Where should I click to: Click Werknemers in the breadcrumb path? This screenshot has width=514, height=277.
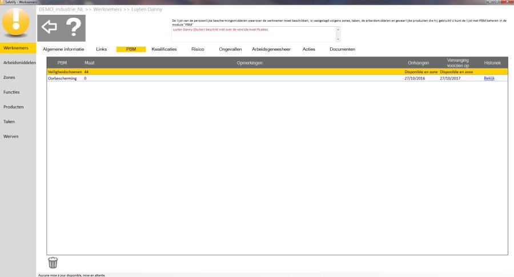point(107,9)
